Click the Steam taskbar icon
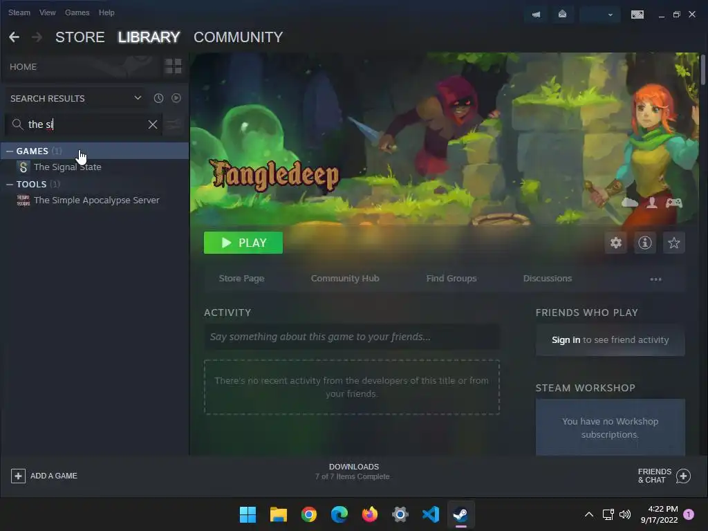This screenshot has height=531, width=708. click(x=461, y=514)
